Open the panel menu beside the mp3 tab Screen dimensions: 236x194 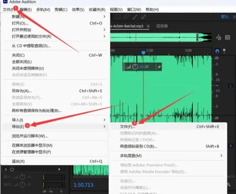[148, 26]
